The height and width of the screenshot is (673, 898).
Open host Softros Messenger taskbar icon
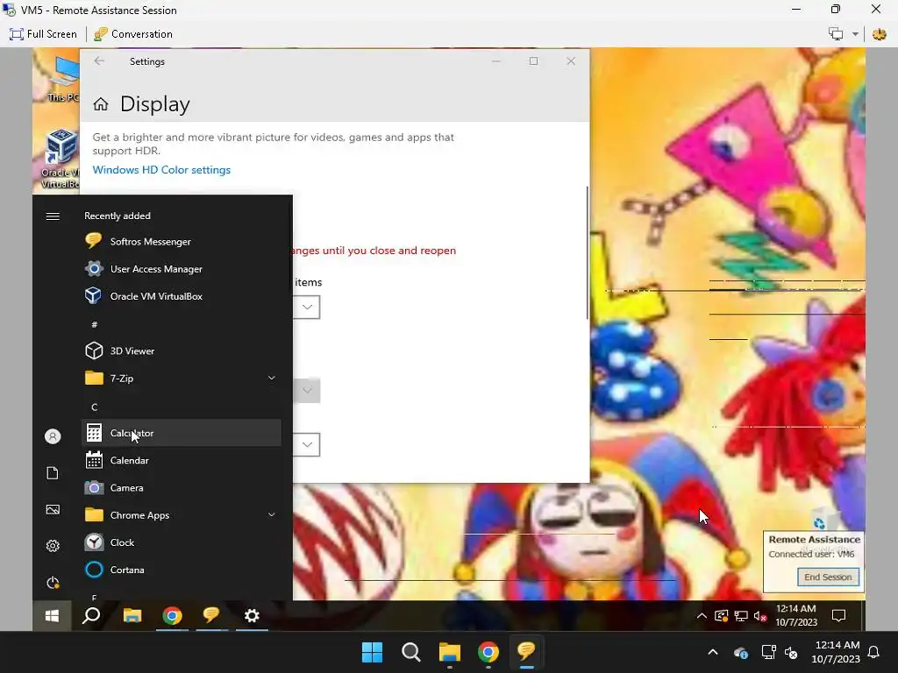pyautogui.click(x=526, y=651)
